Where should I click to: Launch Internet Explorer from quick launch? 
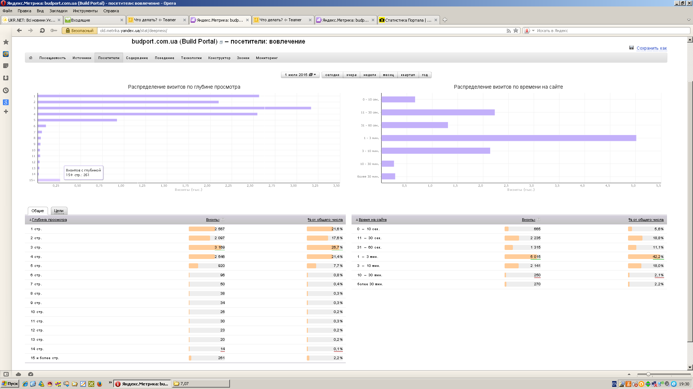tap(25, 384)
